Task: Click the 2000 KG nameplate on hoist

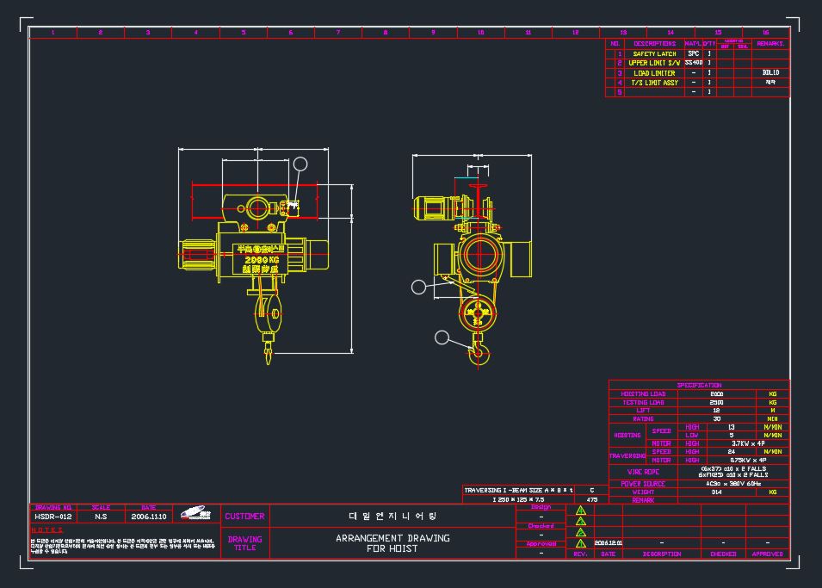Action: click(261, 260)
